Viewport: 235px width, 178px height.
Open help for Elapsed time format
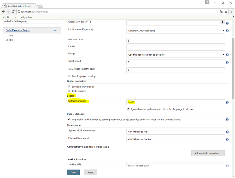click(x=227, y=140)
